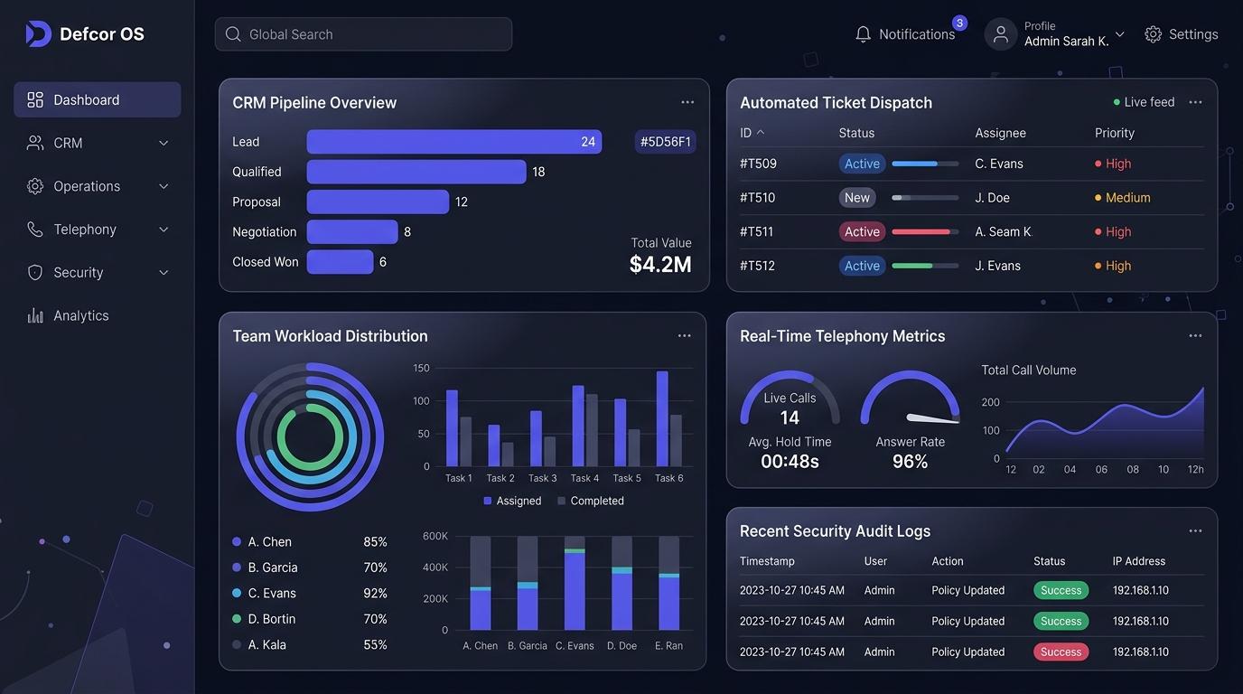Open CRM Pipeline Overview more options menu
This screenshot has width=1243, height=694.
click(x=687, y=102)
